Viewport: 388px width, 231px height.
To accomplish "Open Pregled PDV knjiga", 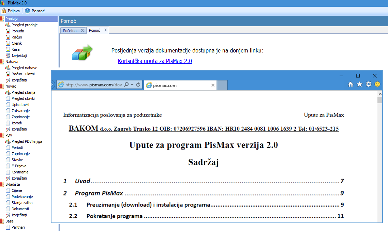I will click(27, 141).
